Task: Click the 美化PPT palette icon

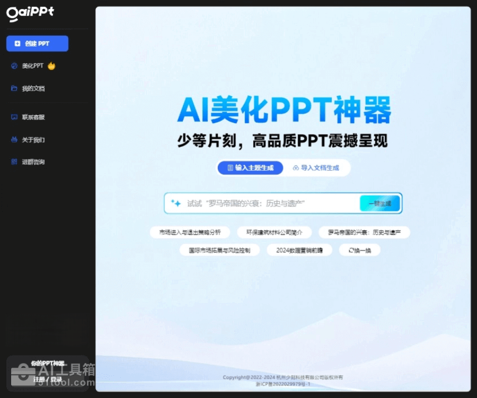Action: 14,66
